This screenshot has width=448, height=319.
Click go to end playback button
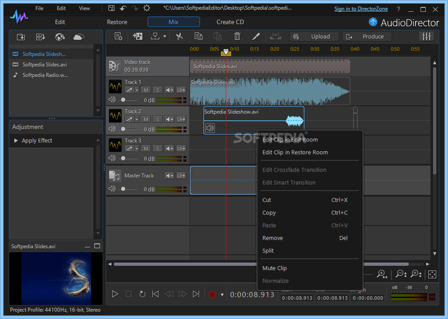click(x=196, y=294)
